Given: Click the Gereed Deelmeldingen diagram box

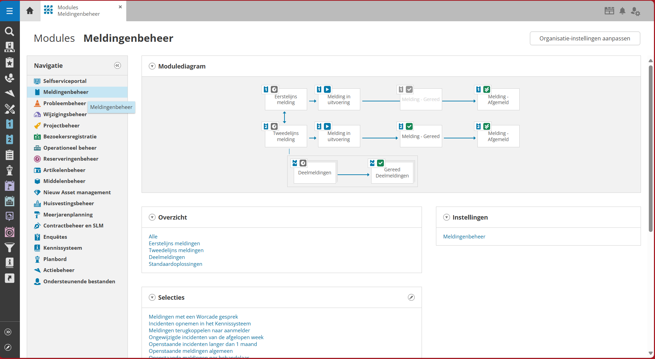Looking at the screenshot, I should [392, 173].
